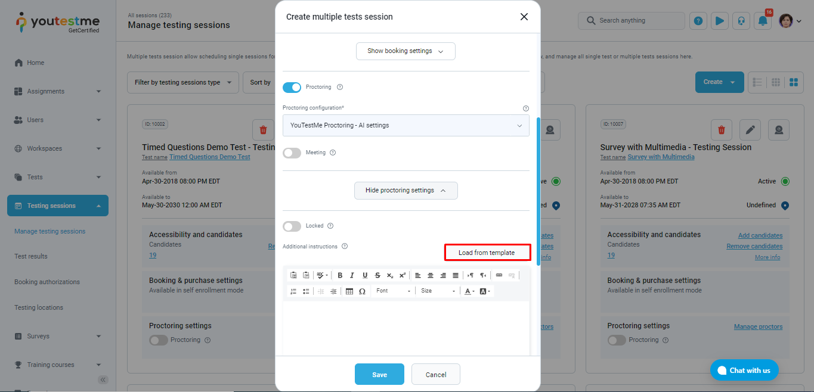Screen dimensions: 814x392
Task: Click the dialog vertical scrollbar
Action: (x=538, y=191)
